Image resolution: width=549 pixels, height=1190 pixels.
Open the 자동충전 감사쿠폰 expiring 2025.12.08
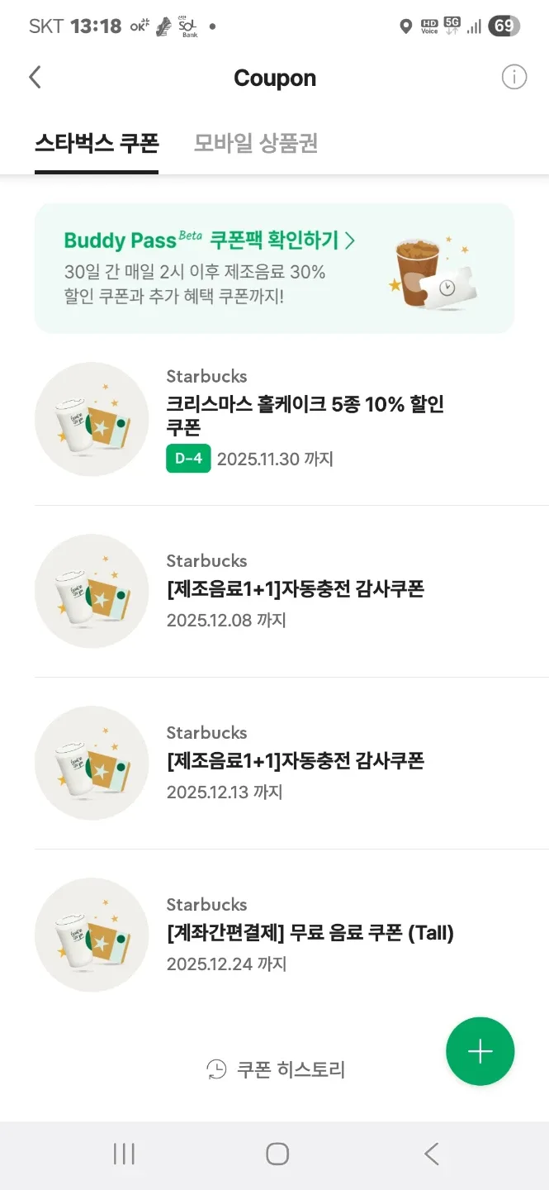[x=296, y=589]
